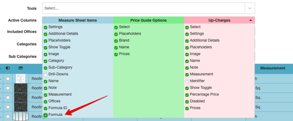Screen dimensions: 293x121
Task: Uncheck Show Toggle under Measure Sheet Items
Action: click(45, 48)
